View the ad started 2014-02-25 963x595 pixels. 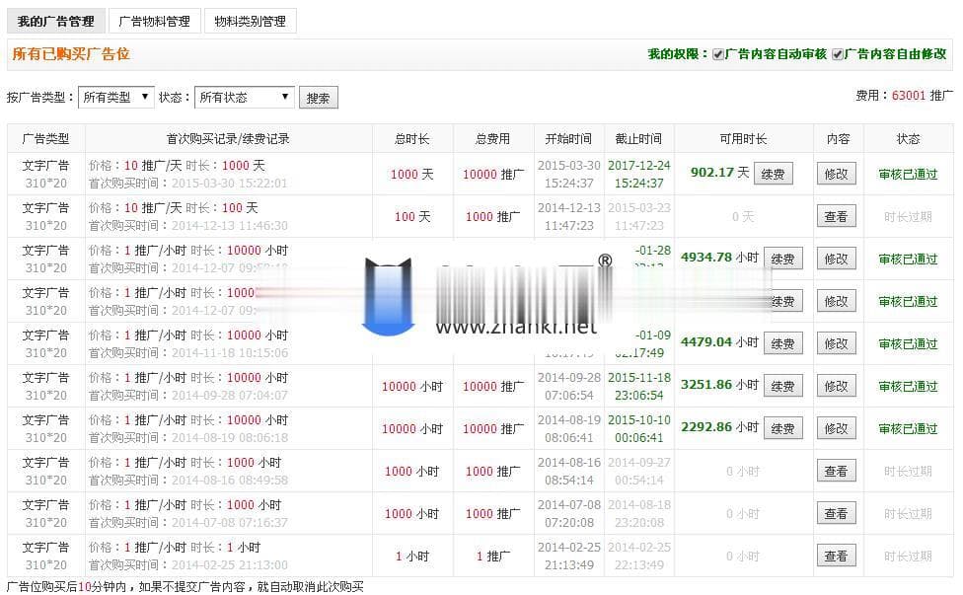coord(836,556)
